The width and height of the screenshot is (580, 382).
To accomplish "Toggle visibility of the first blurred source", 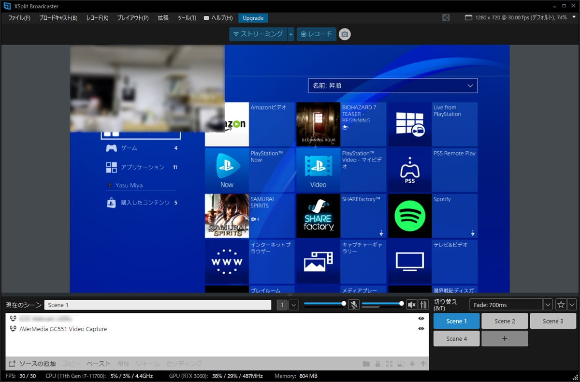I will (x=421, y=319).
